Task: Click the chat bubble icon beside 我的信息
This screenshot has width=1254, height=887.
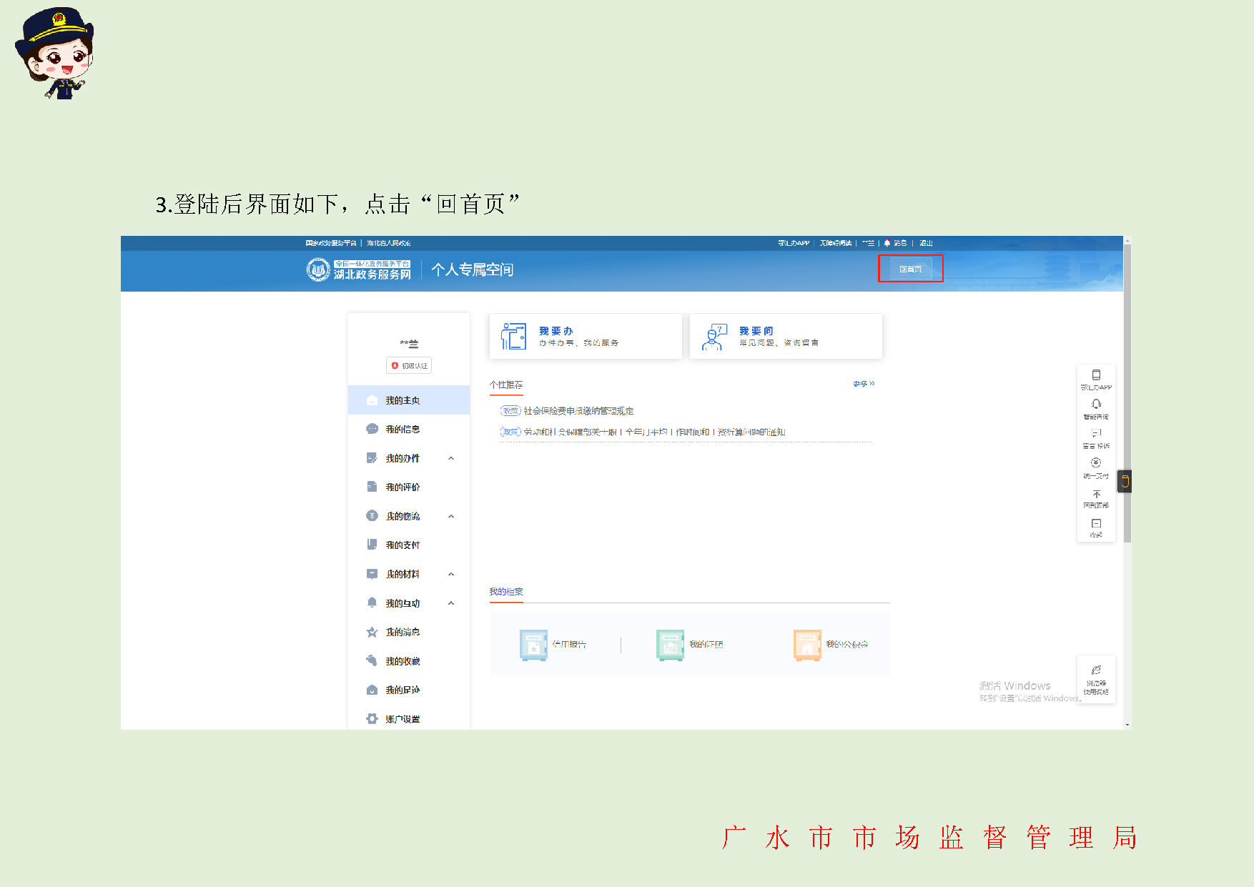Action: (x=372, y=429)
